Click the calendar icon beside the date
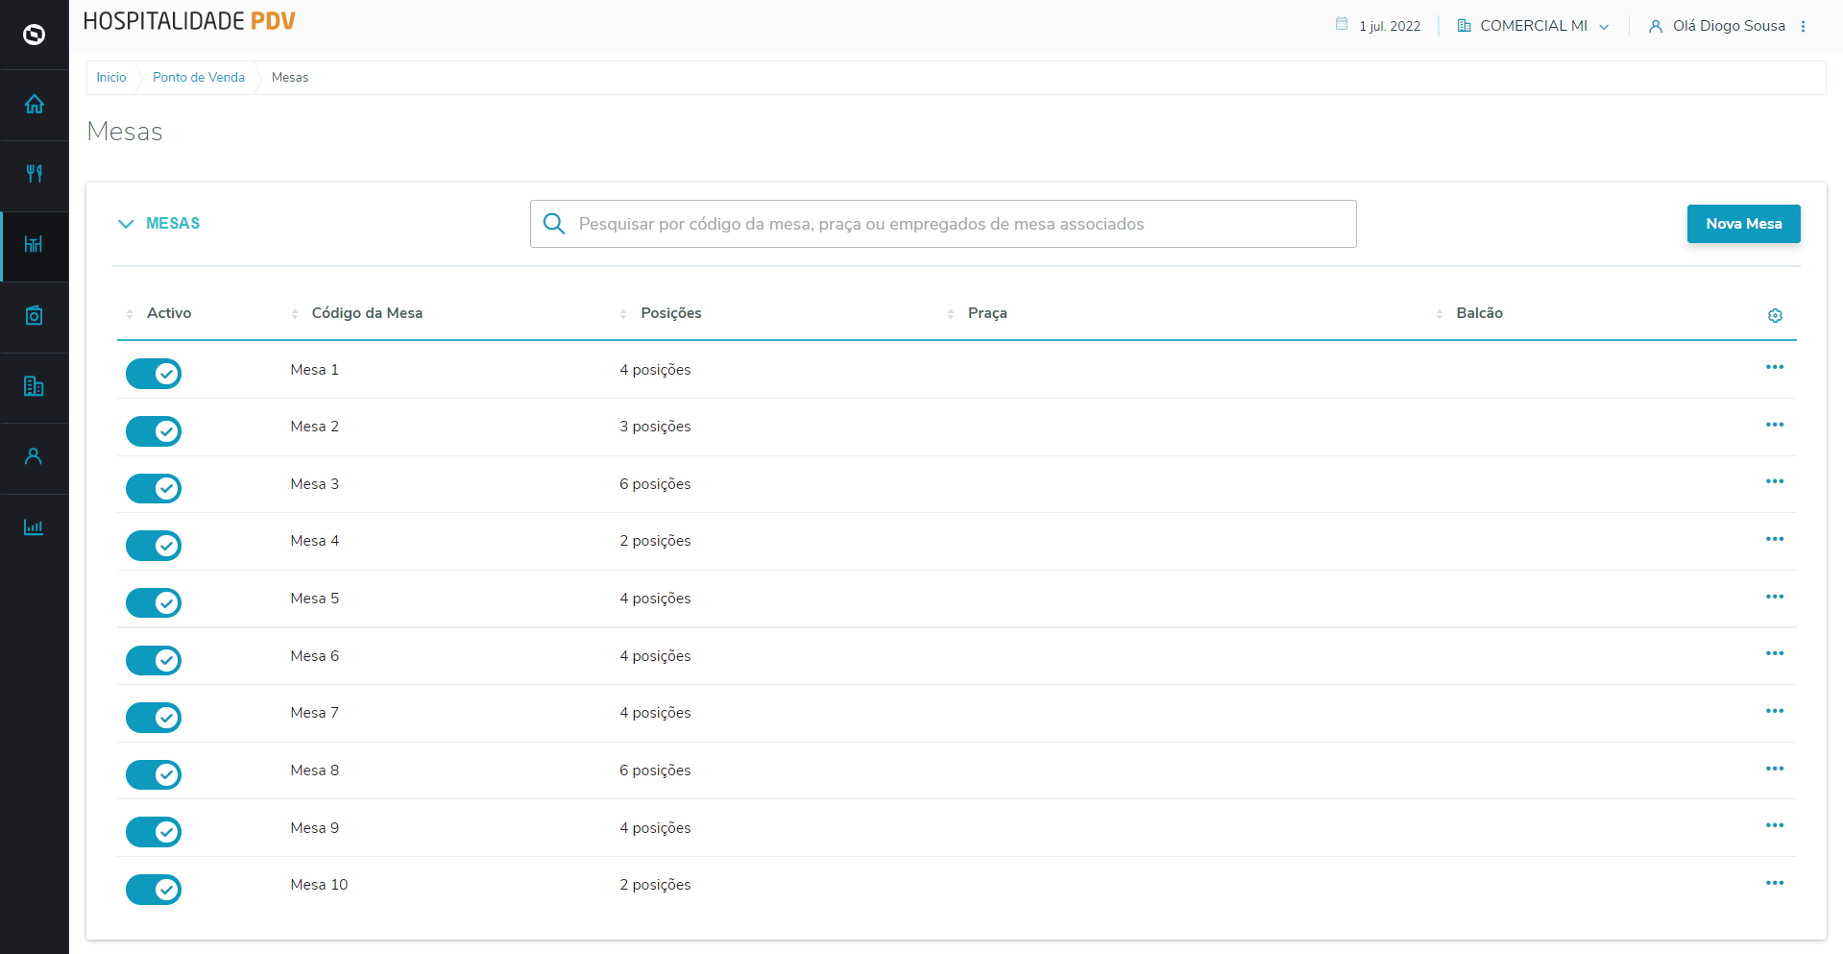 point(1341,25)
